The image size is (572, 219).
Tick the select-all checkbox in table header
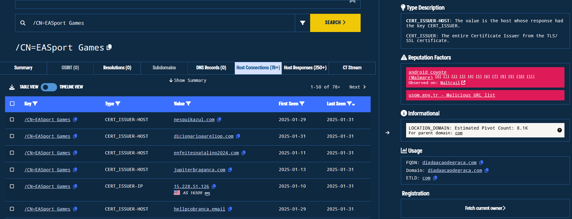12,104
